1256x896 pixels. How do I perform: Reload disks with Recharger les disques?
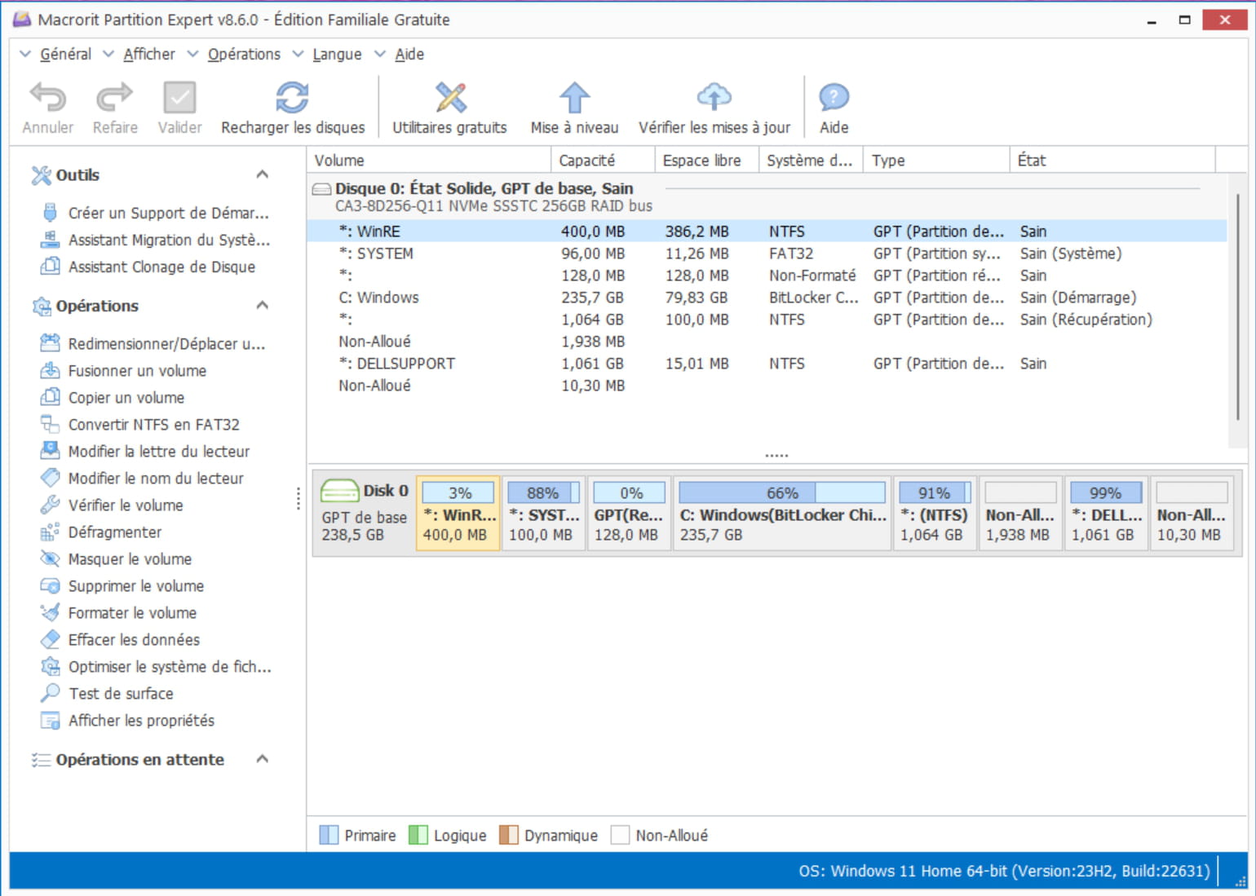point(292,108)
